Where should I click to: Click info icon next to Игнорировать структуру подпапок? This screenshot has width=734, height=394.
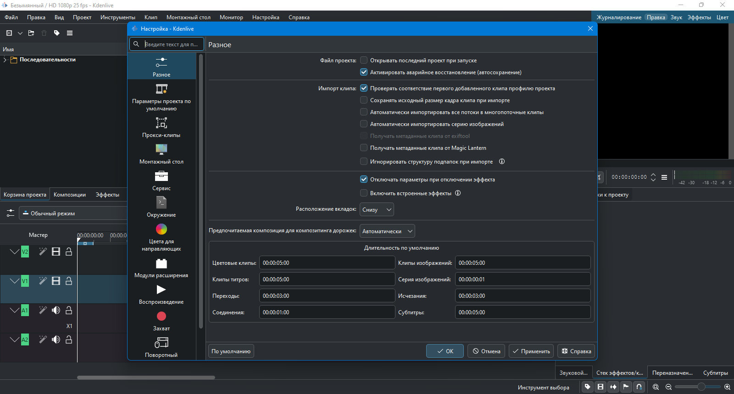point(502,161)
